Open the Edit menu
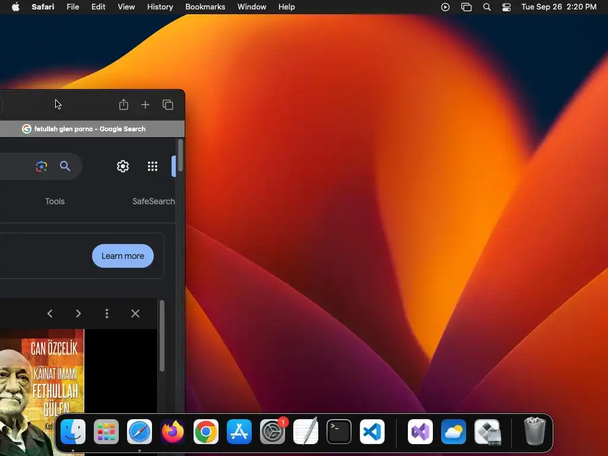This screenshot has height=456, width=608. [98, 7]
